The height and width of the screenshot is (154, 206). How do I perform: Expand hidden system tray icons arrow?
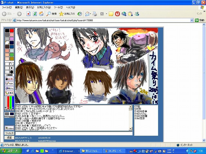[187, 151]
